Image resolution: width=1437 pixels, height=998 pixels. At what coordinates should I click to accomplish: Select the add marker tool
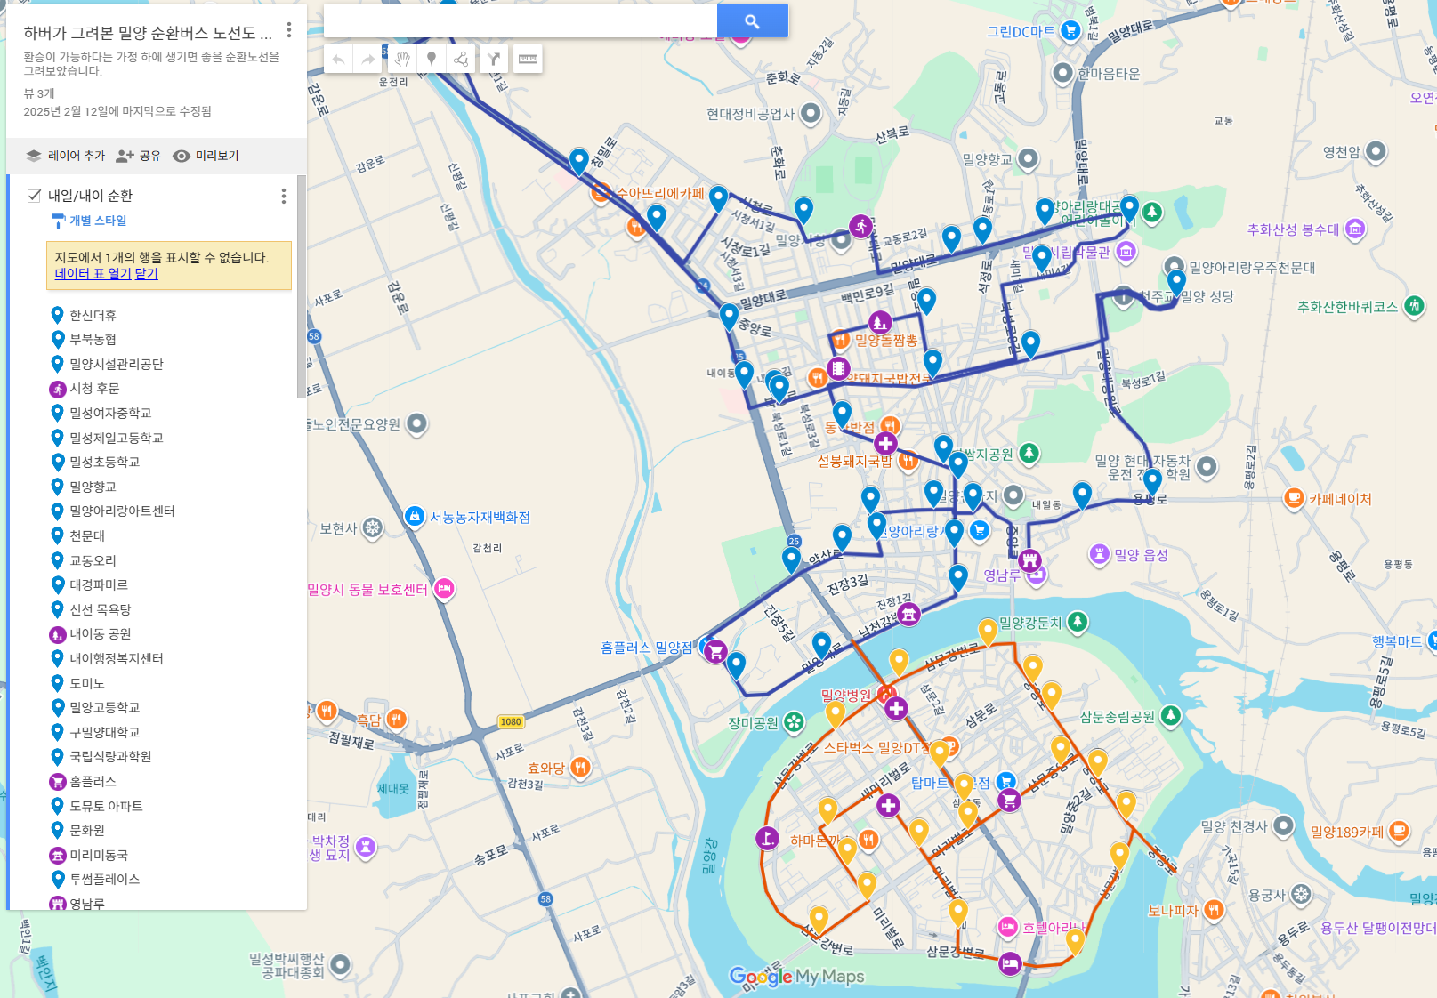tap(432, 60)
